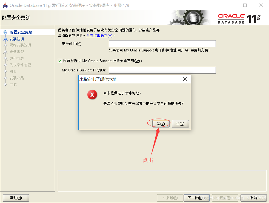Image resolution: width=269 pixels, height=203 pixels.
Task: Click the 取消 button
Action: (x=254, y=198)
